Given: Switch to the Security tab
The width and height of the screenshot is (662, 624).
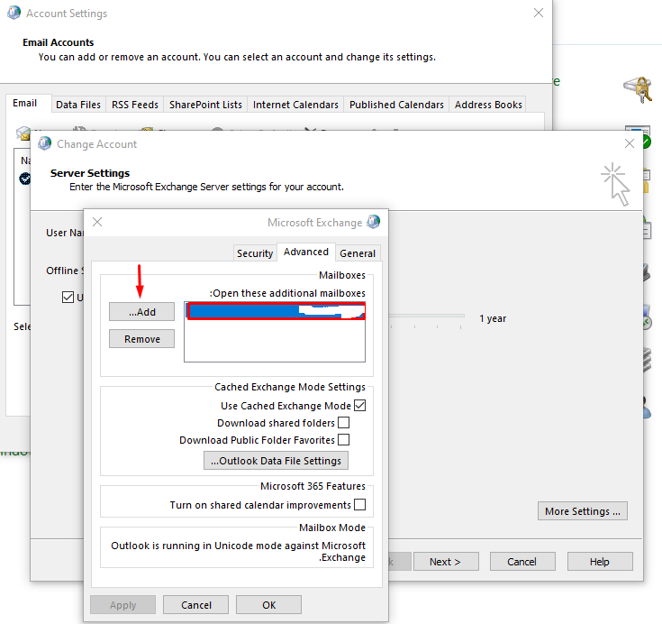Looking at the screenshot, I should (255, 253).
